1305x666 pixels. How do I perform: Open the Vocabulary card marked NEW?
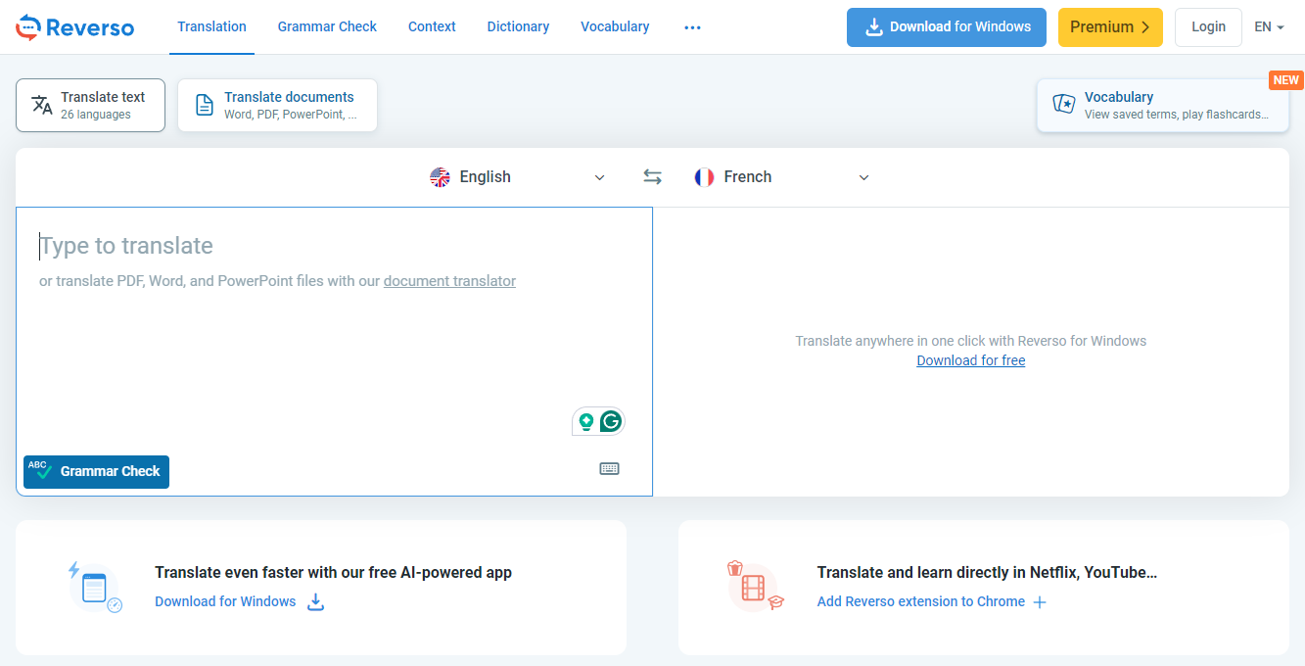1163,105
